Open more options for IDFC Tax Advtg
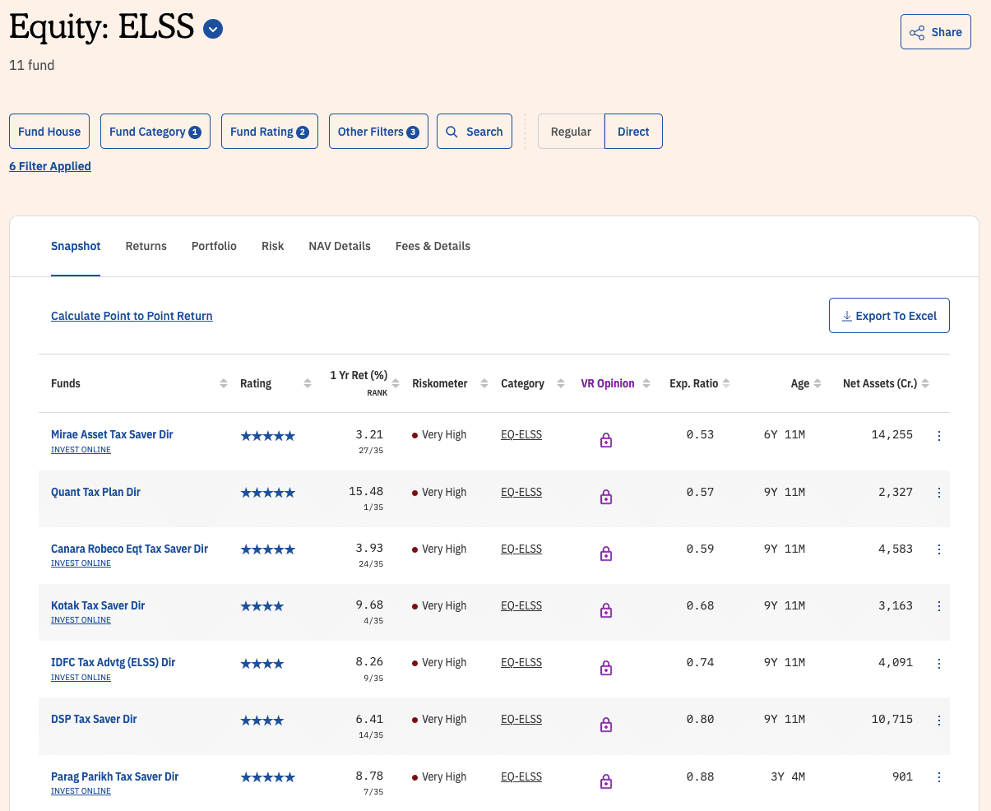The height and width of the screenshot is (811, 991). tap(939, 664)
